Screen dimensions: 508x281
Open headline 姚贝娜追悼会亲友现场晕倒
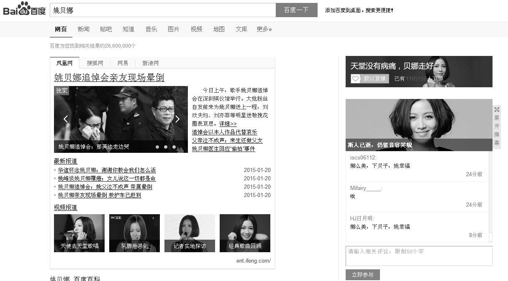click(x=109, y=77)
